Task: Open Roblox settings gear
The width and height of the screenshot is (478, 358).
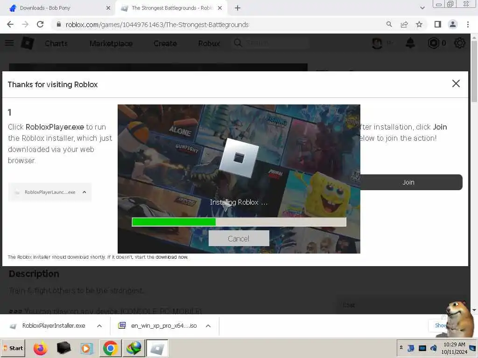Action: 460,43
